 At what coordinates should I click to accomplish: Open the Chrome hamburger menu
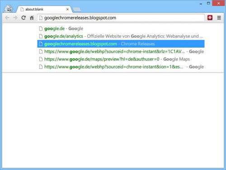click(219, 18)
